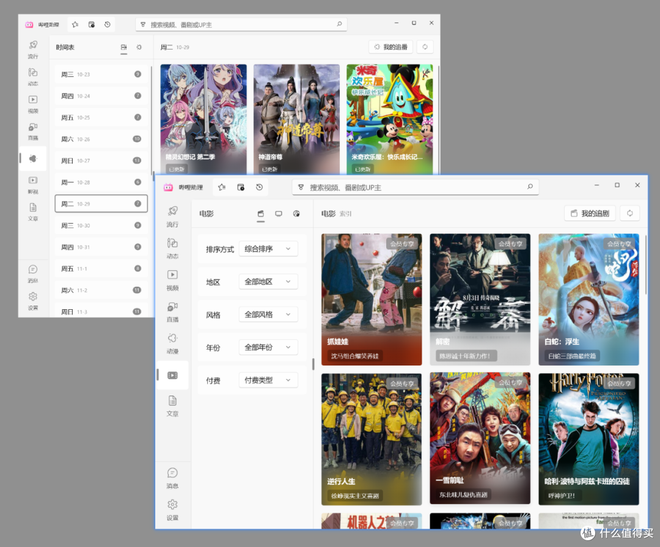This screenshot has height=547, width=660.
Task: Click refresh icon beside 我的追番 button
Action: tap(425, 46)
